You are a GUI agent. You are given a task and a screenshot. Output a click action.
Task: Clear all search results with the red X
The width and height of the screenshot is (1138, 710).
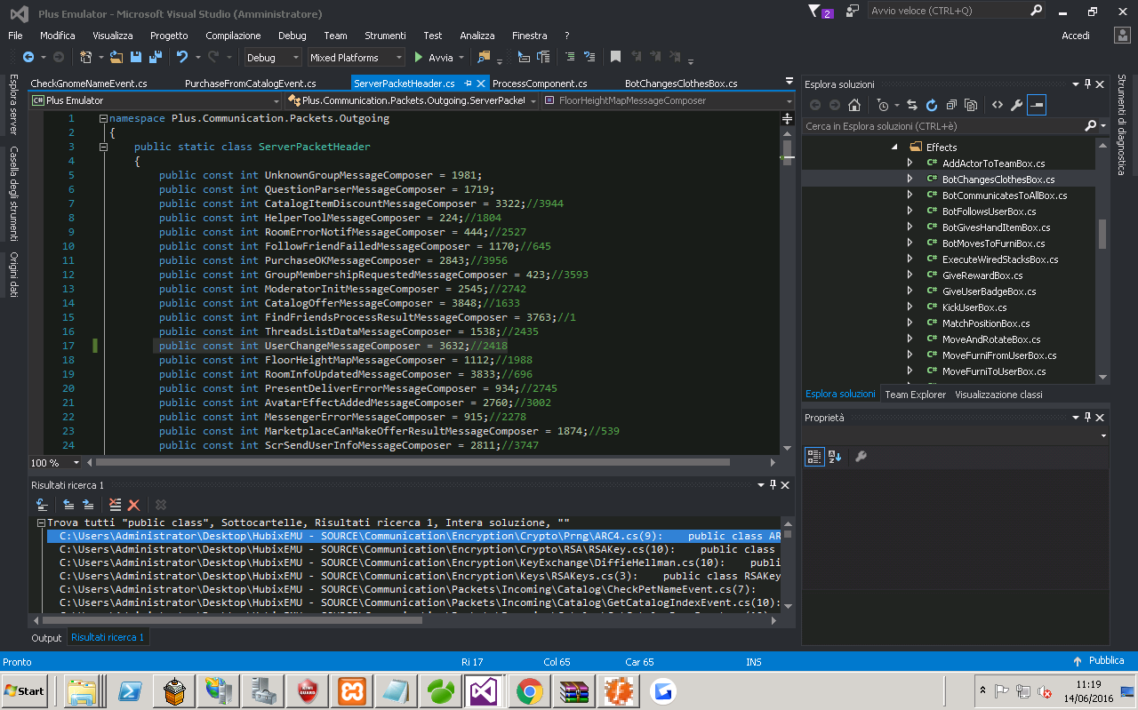tap(134, 505)
